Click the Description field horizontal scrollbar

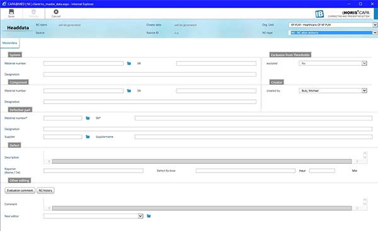coord(202,161)
